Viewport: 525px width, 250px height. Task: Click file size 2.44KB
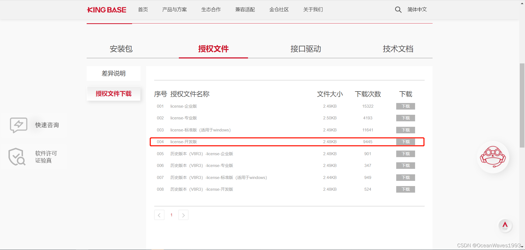pos(330,178)
